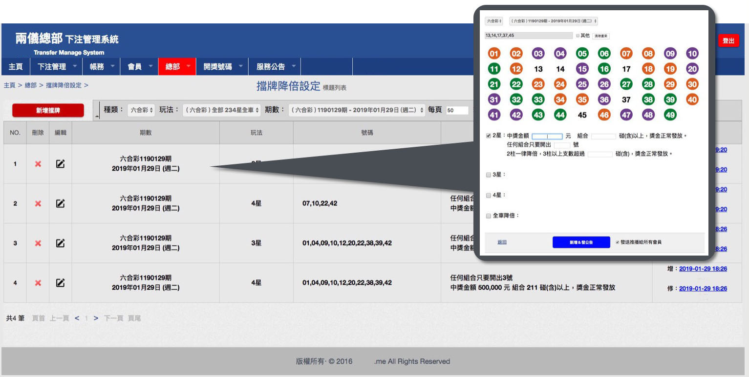Click the edit pencil icon in row 2
The height and width of the screenshot is (377, 749).
click(x=60, y=203)
